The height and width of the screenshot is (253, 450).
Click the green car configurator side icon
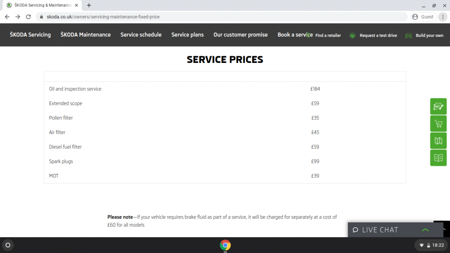[438, 107]
